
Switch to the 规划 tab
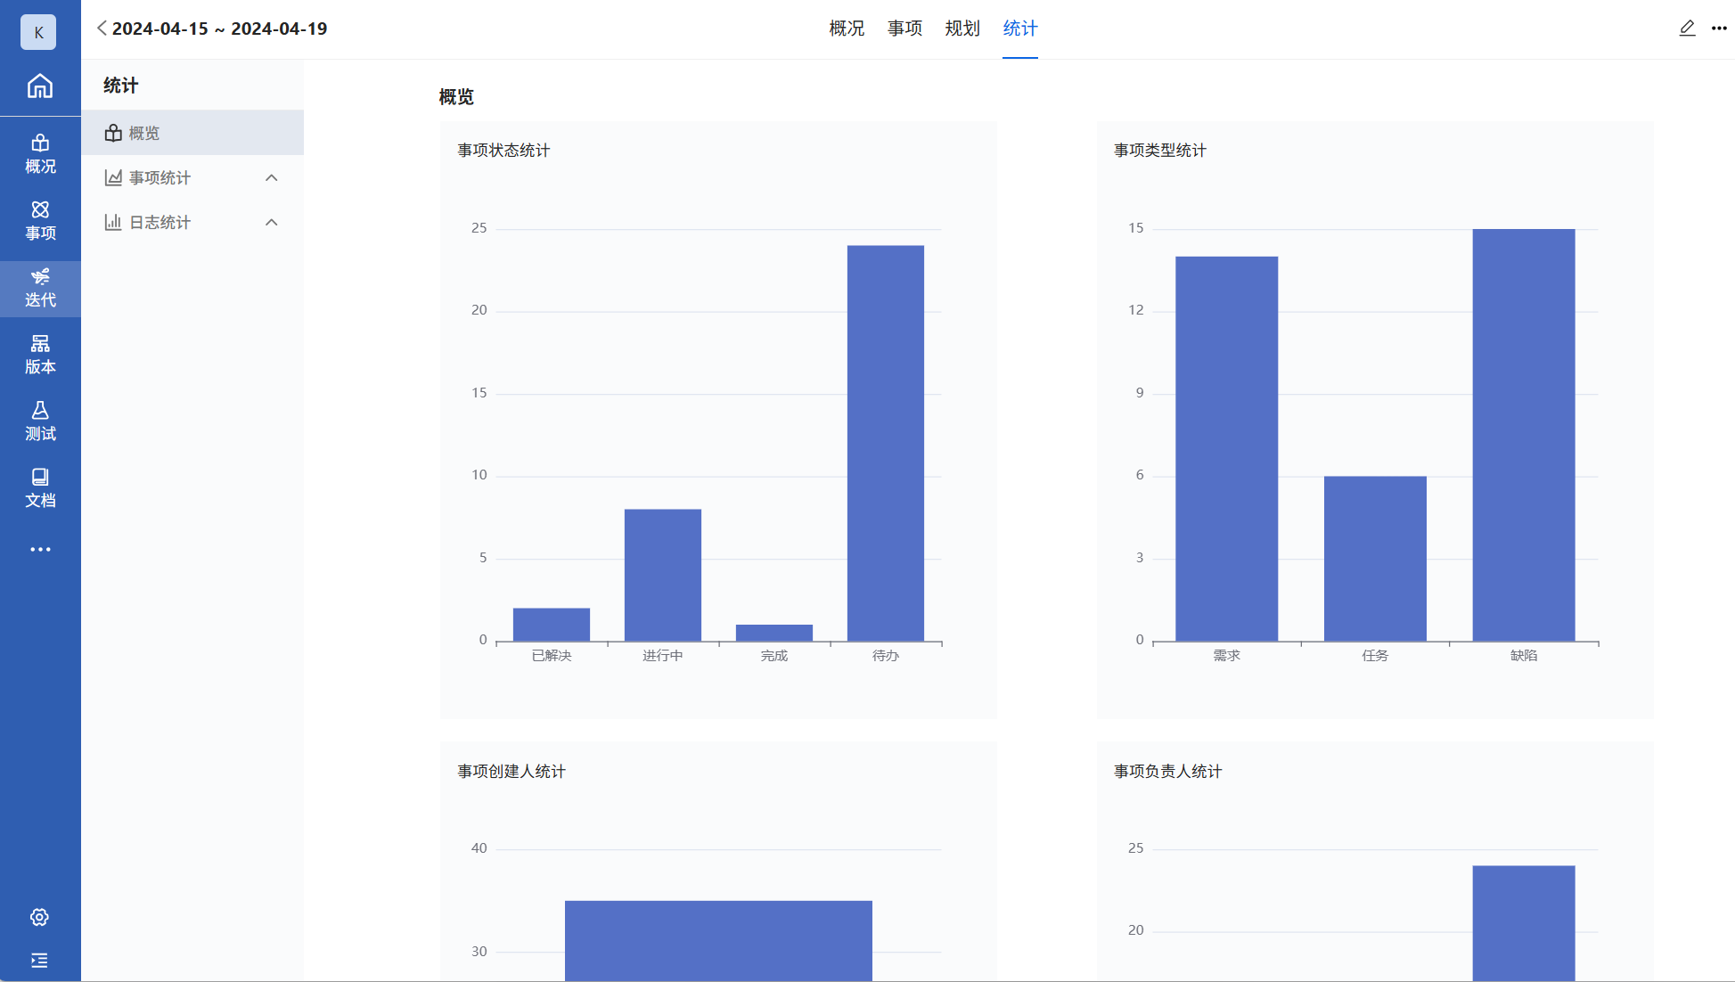pos(962,29)
